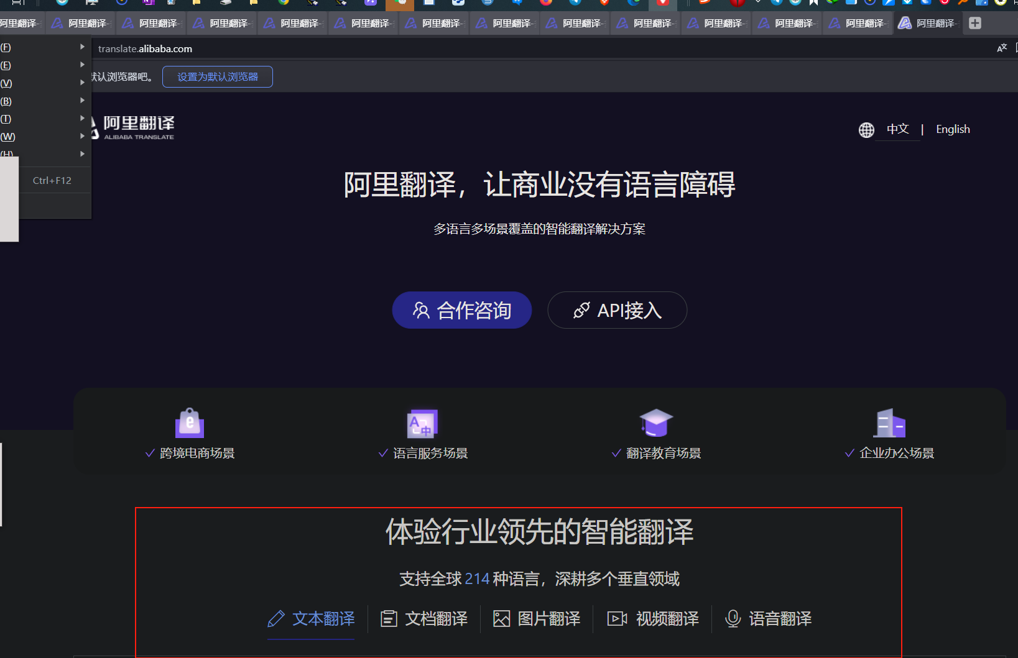1018x658 pixels.
Task: Open the 语言服务场景 translation icon
Action: pyautogui.click(x=423, y=424)
